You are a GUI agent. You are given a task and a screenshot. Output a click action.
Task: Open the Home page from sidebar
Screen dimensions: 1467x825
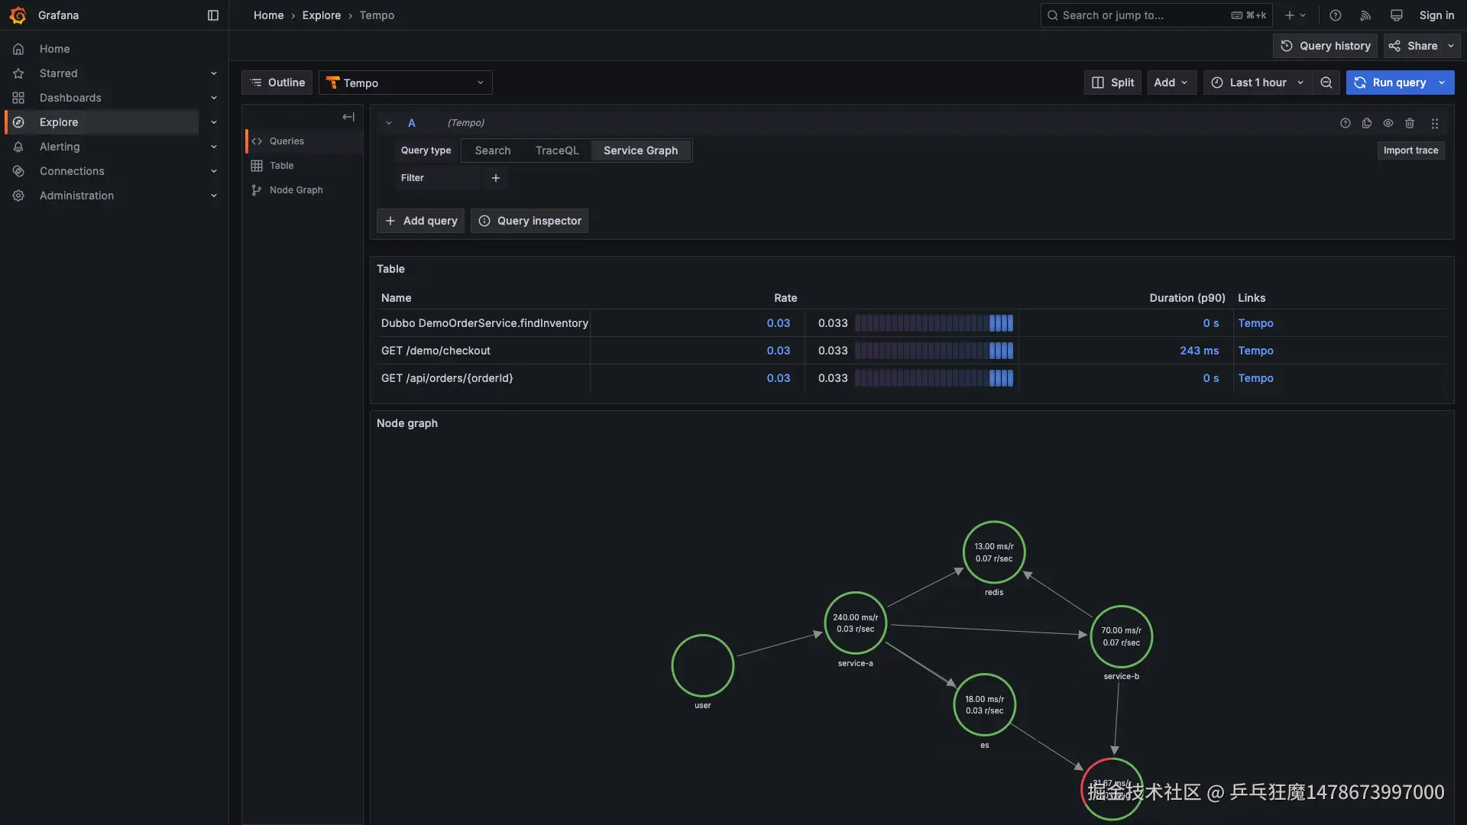(54, 49)
